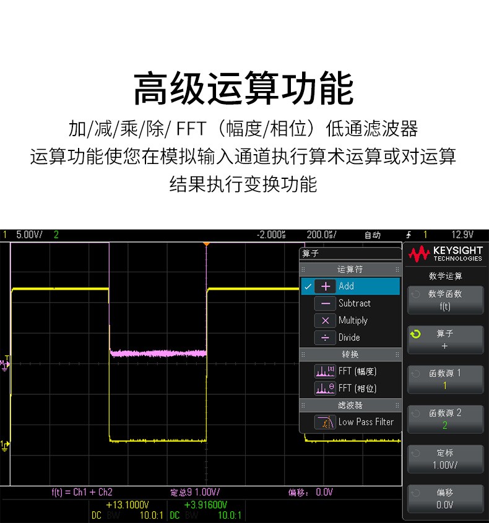This screenshot has height=523, width=489.
Task: Choose the Low Pass Filter entry
Action: (350, 422)
